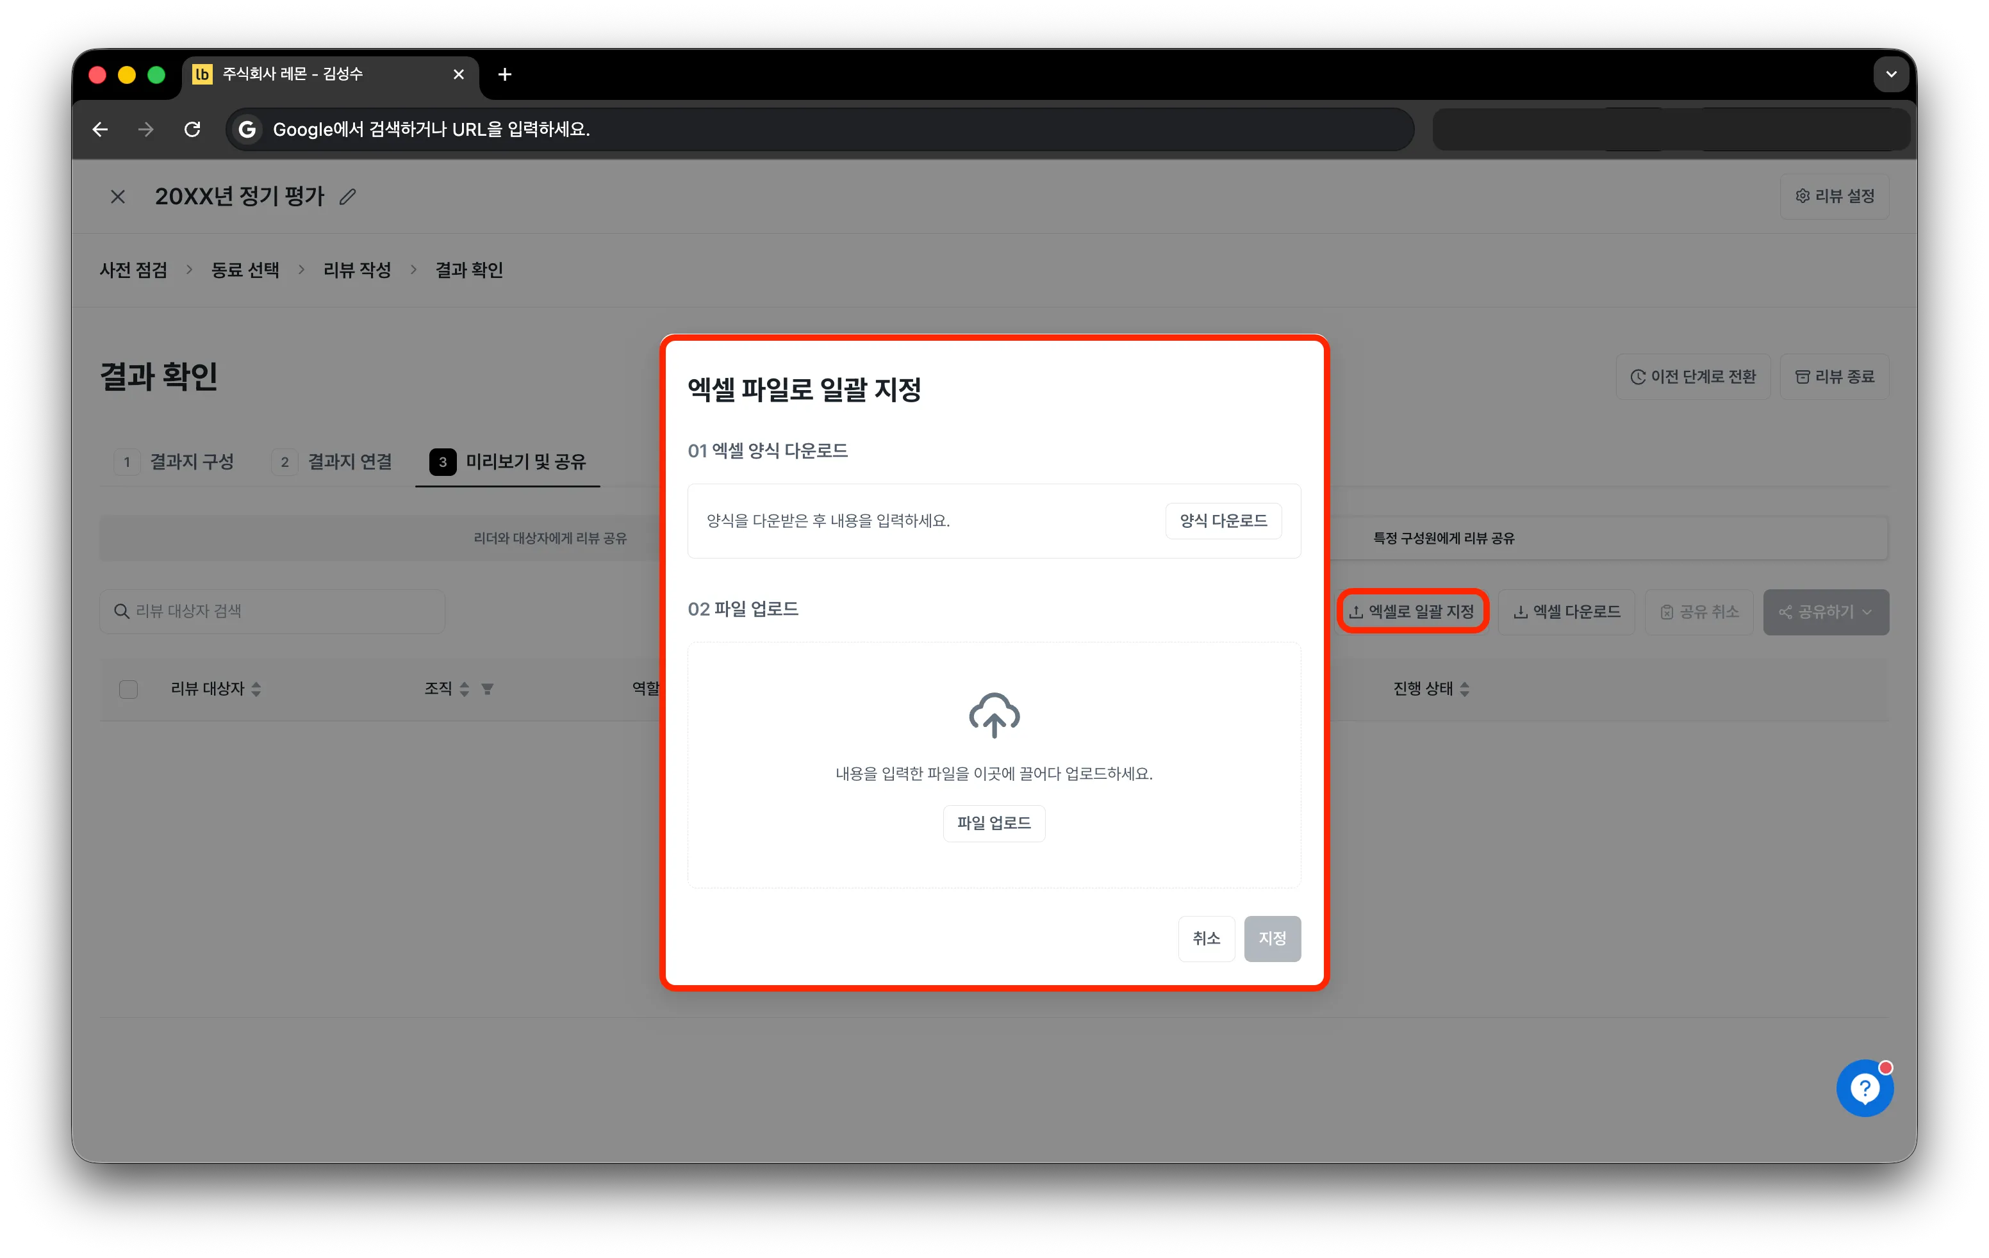Image resolution: width=1989 pixels, height=1258 pixels.
Task: Open 리뷰 설정 settings
Action: coord(1835,197)
